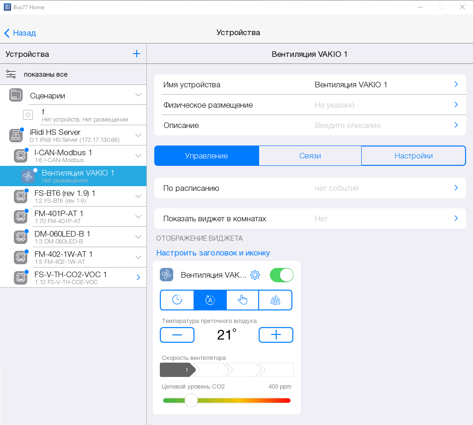
Task: Select the manual hand mode icon
Action: coord(243,300)
